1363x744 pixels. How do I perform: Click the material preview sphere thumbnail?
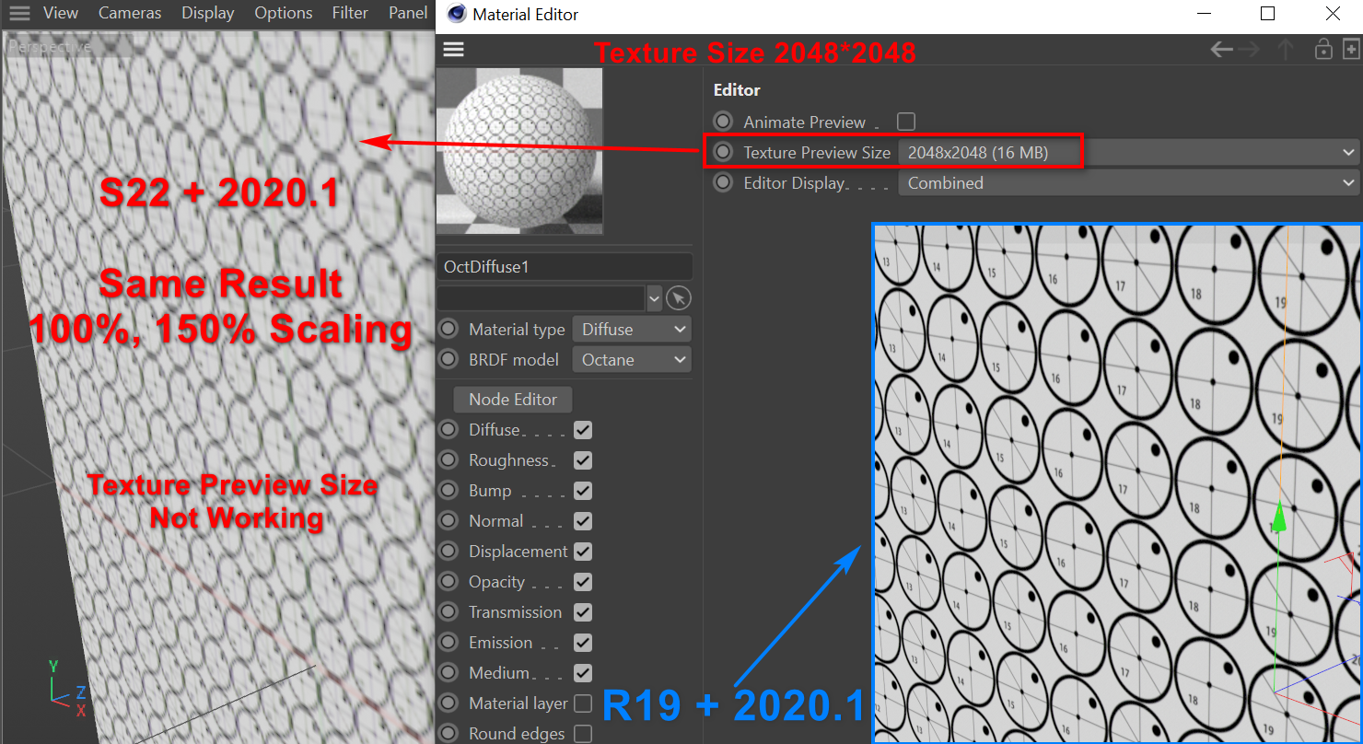519,151
